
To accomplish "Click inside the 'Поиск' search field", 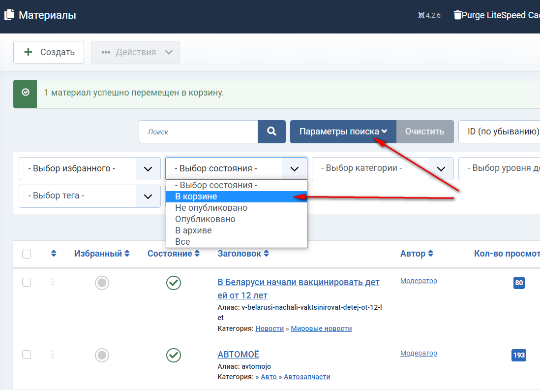I will click(x=198, y=132).
